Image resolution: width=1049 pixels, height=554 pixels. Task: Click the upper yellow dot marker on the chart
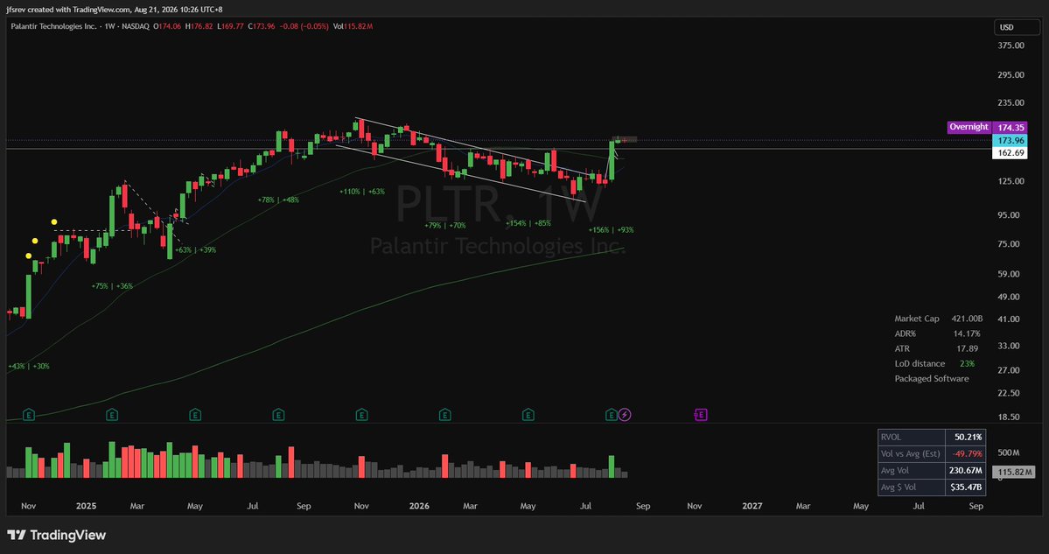[53, 221]
